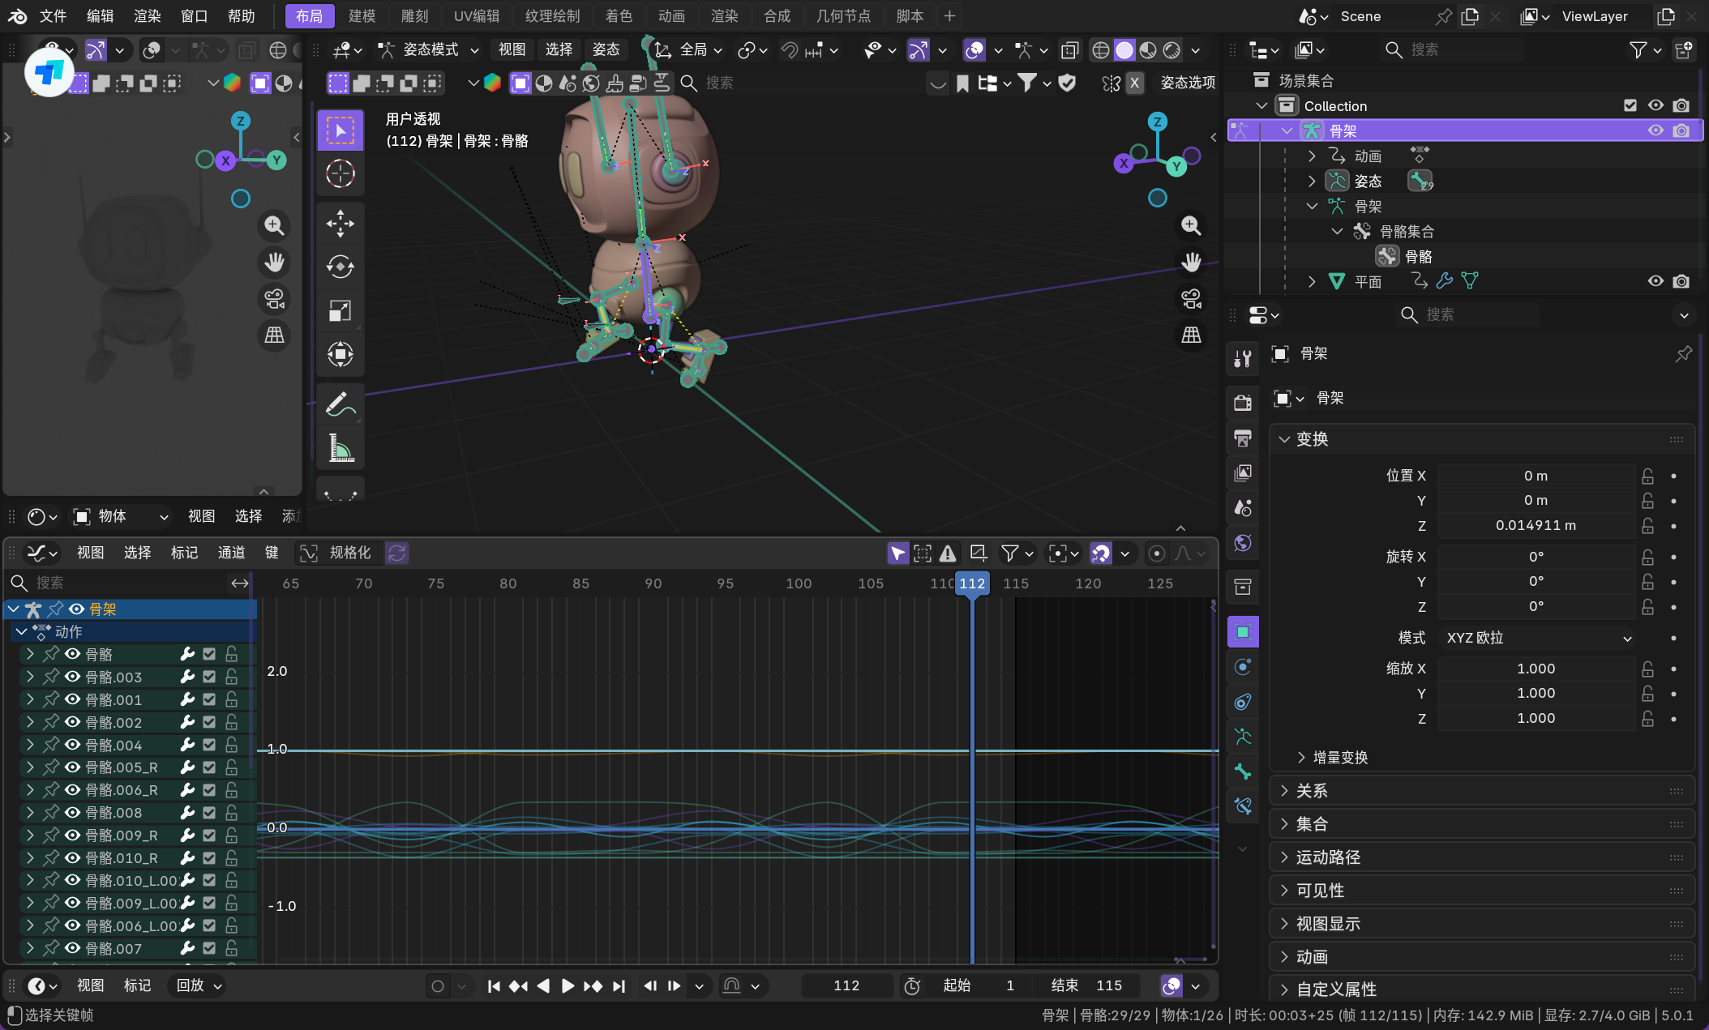Click the 姿态选项 button
This screenshot has width=1709, height=1030.
click(x=1187, y=83)
